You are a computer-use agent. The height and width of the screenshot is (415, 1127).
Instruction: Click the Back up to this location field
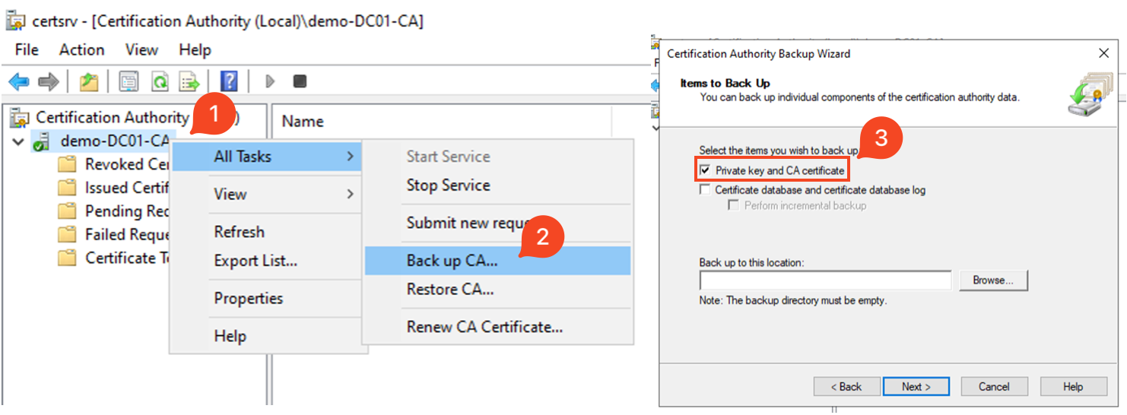[825, 280]
